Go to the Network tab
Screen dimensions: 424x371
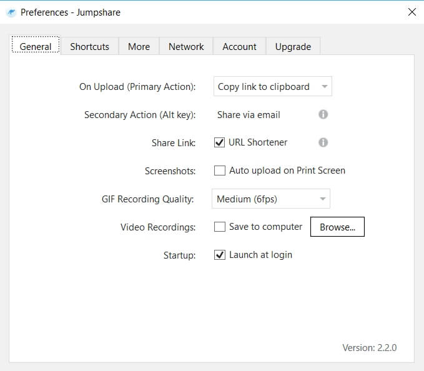pyautogui.click(x=186, y=46)
